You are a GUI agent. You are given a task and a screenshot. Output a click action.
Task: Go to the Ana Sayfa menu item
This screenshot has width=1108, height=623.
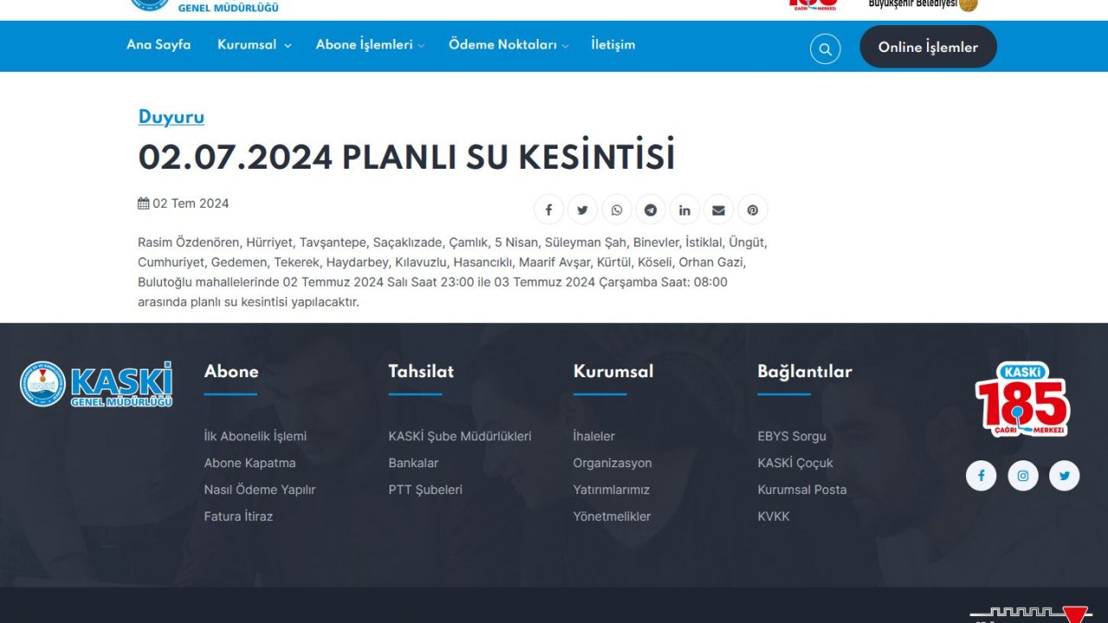point(159,44)
